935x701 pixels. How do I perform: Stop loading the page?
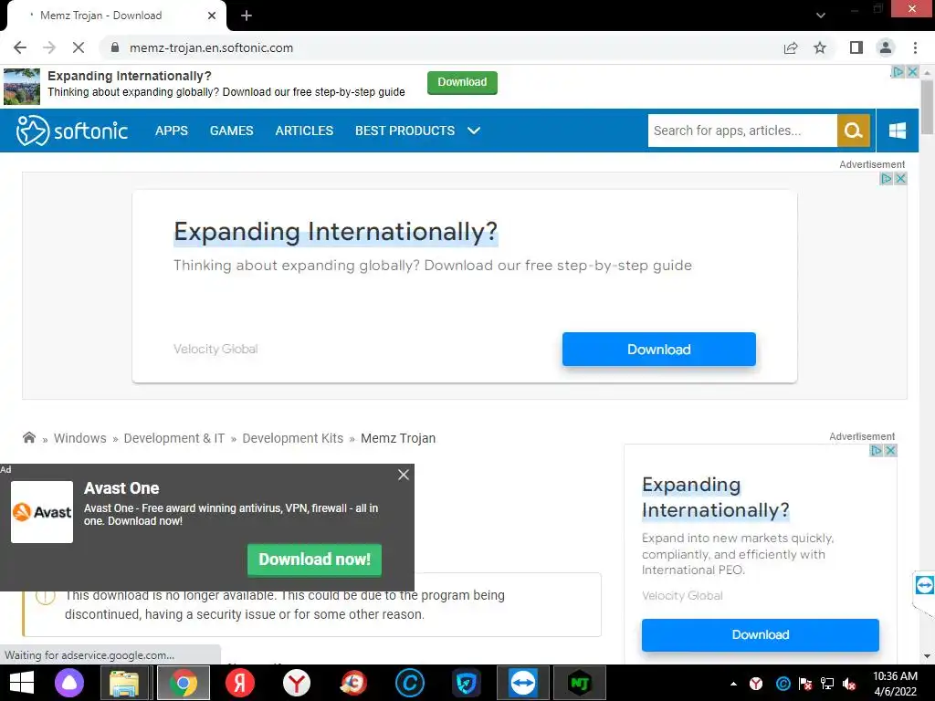[79, 47]
